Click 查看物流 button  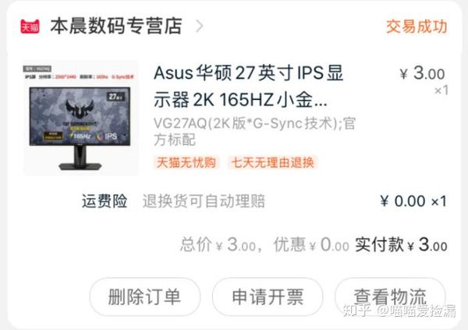coord(390,297)
